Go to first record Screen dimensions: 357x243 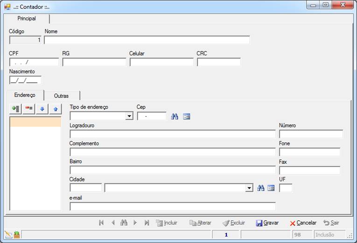click(x=101, y=223)
